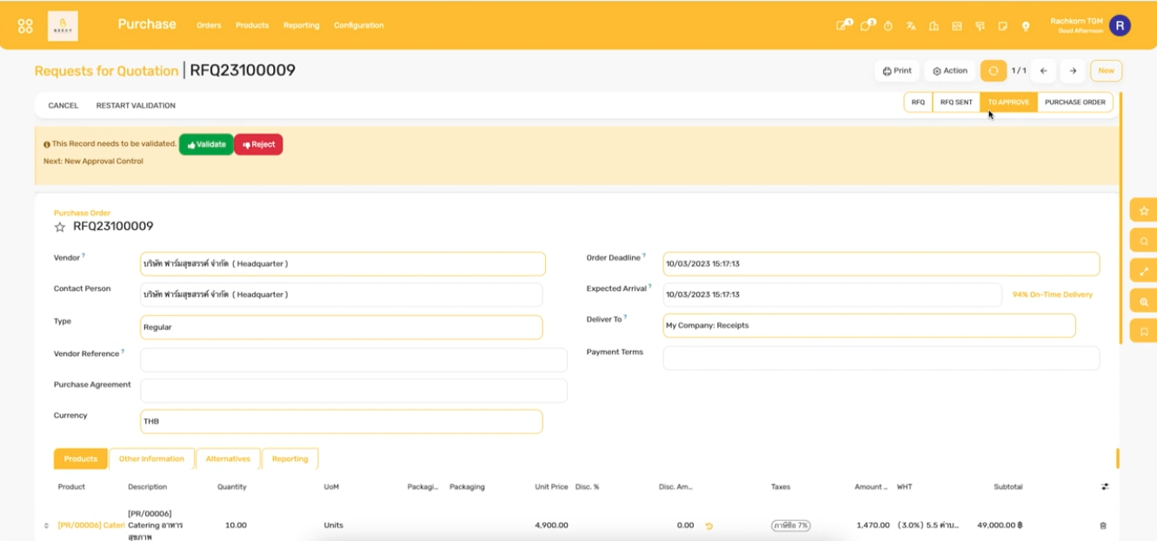Open the star favorites icon on the right sidebar
Image resolution: width=1157 pixels, height=541 pixels.
pos(1144,209)
